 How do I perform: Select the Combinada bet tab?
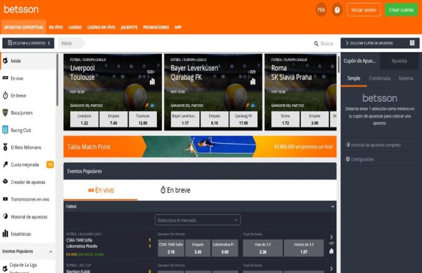click(380, 78)
